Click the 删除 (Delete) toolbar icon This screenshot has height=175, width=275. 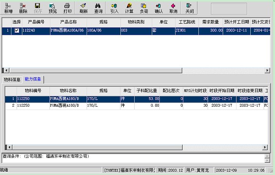coord(23,8)
